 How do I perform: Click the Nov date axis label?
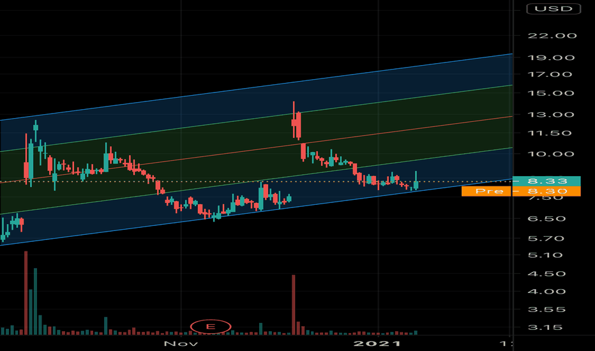point(181,344)
